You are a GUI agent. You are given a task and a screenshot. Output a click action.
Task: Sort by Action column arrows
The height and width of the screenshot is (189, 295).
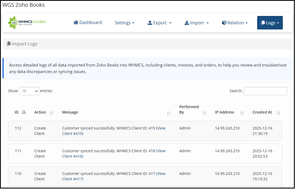click(x=52, y=113)
